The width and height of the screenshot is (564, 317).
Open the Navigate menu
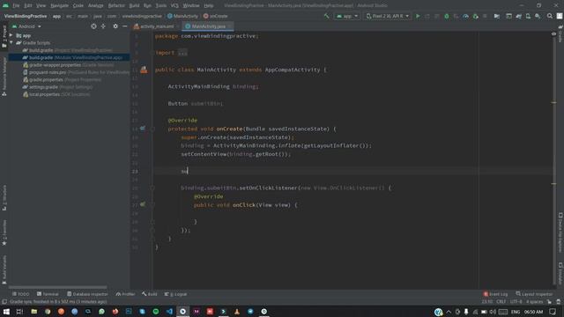pyautogui.click(x=59, y=6)
